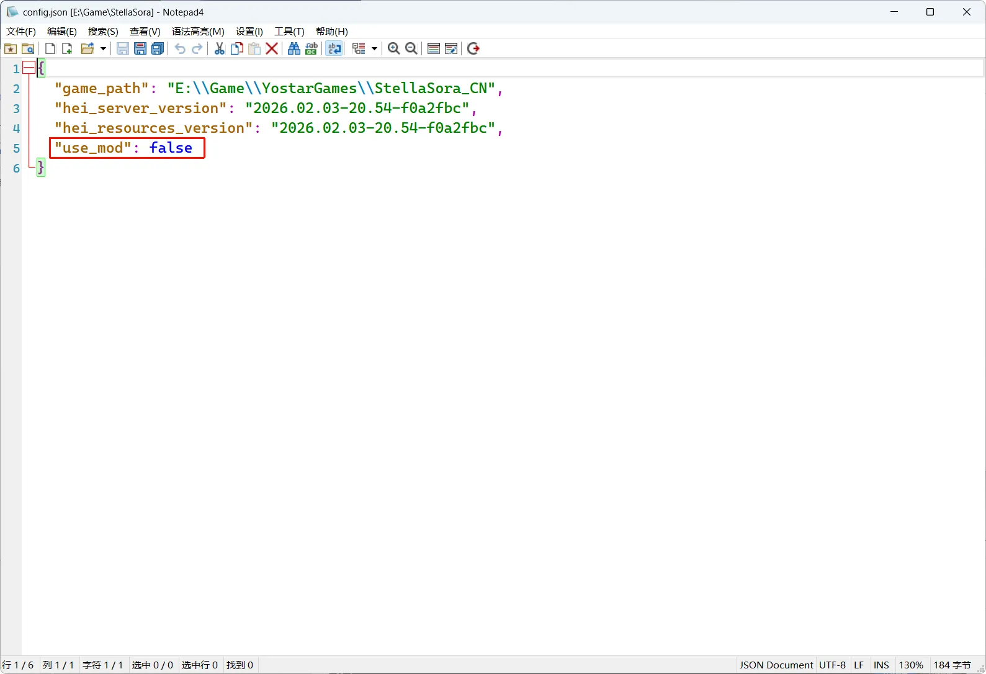The height and width of the screenshot is (674, 986).
Task: Toggle INS insert mode in status bar
Action: (x=881, y=665)
